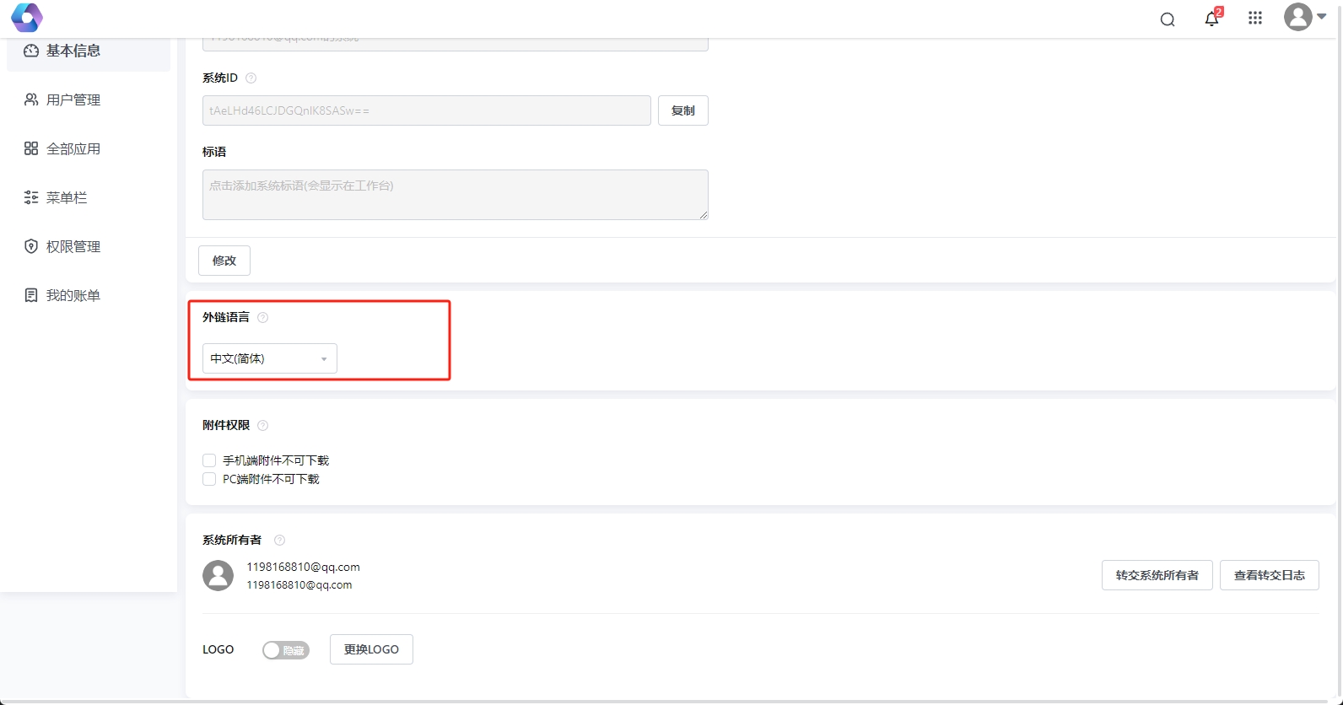Viewport: 1343px width, 705px height.
Task: Click the 复制 button to copy the system ID
Action: [x=682, y=110]
